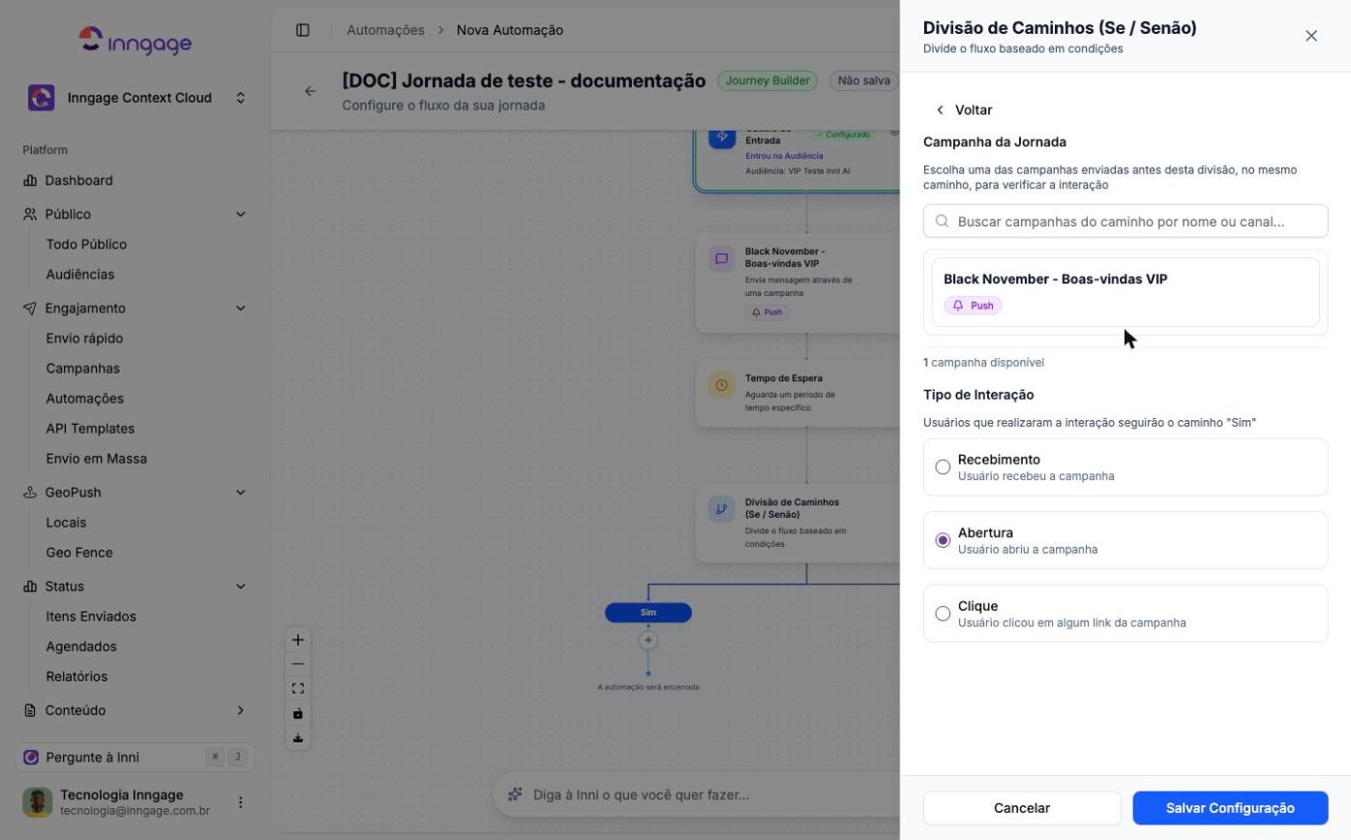Click Salvar Configuração button

[x=1230, y=808]
